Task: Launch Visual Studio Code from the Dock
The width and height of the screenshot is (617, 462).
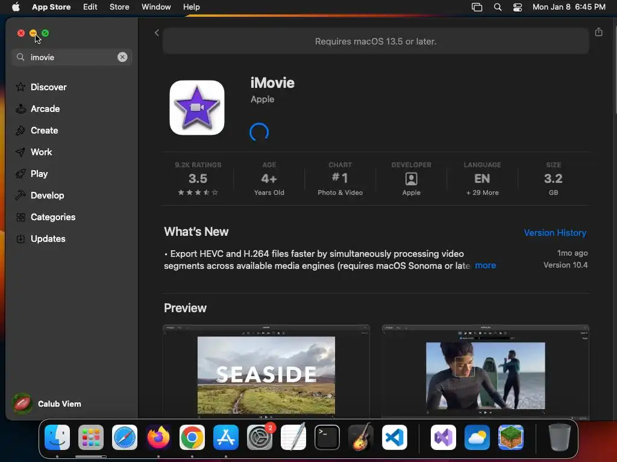Action: [394, 437]
